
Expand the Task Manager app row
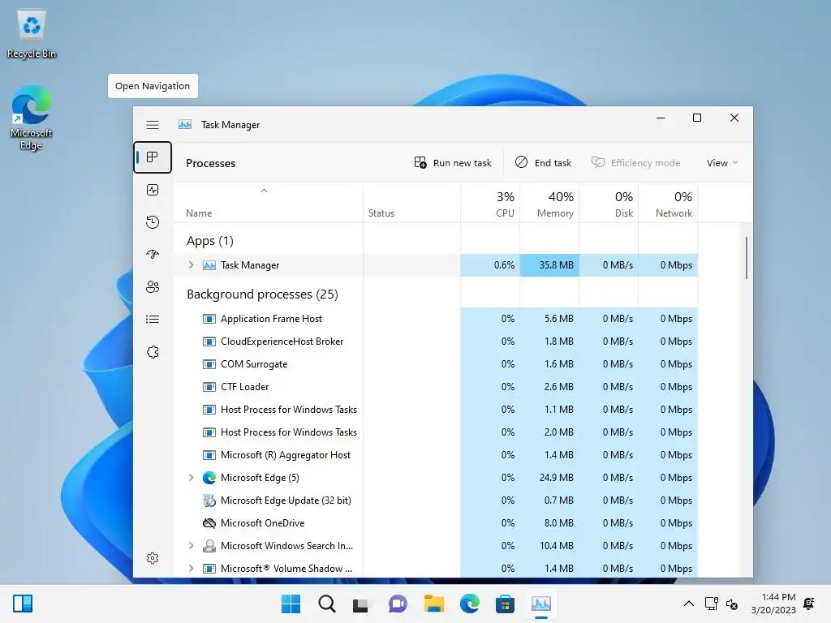(192, 265)
